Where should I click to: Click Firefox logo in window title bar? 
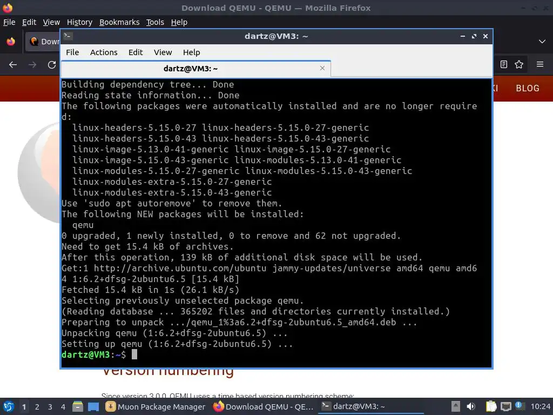click(x=8, y=8)
